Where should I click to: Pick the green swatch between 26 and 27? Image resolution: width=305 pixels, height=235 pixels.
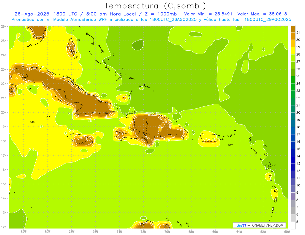pyautogui.click(x=293, y=65)
